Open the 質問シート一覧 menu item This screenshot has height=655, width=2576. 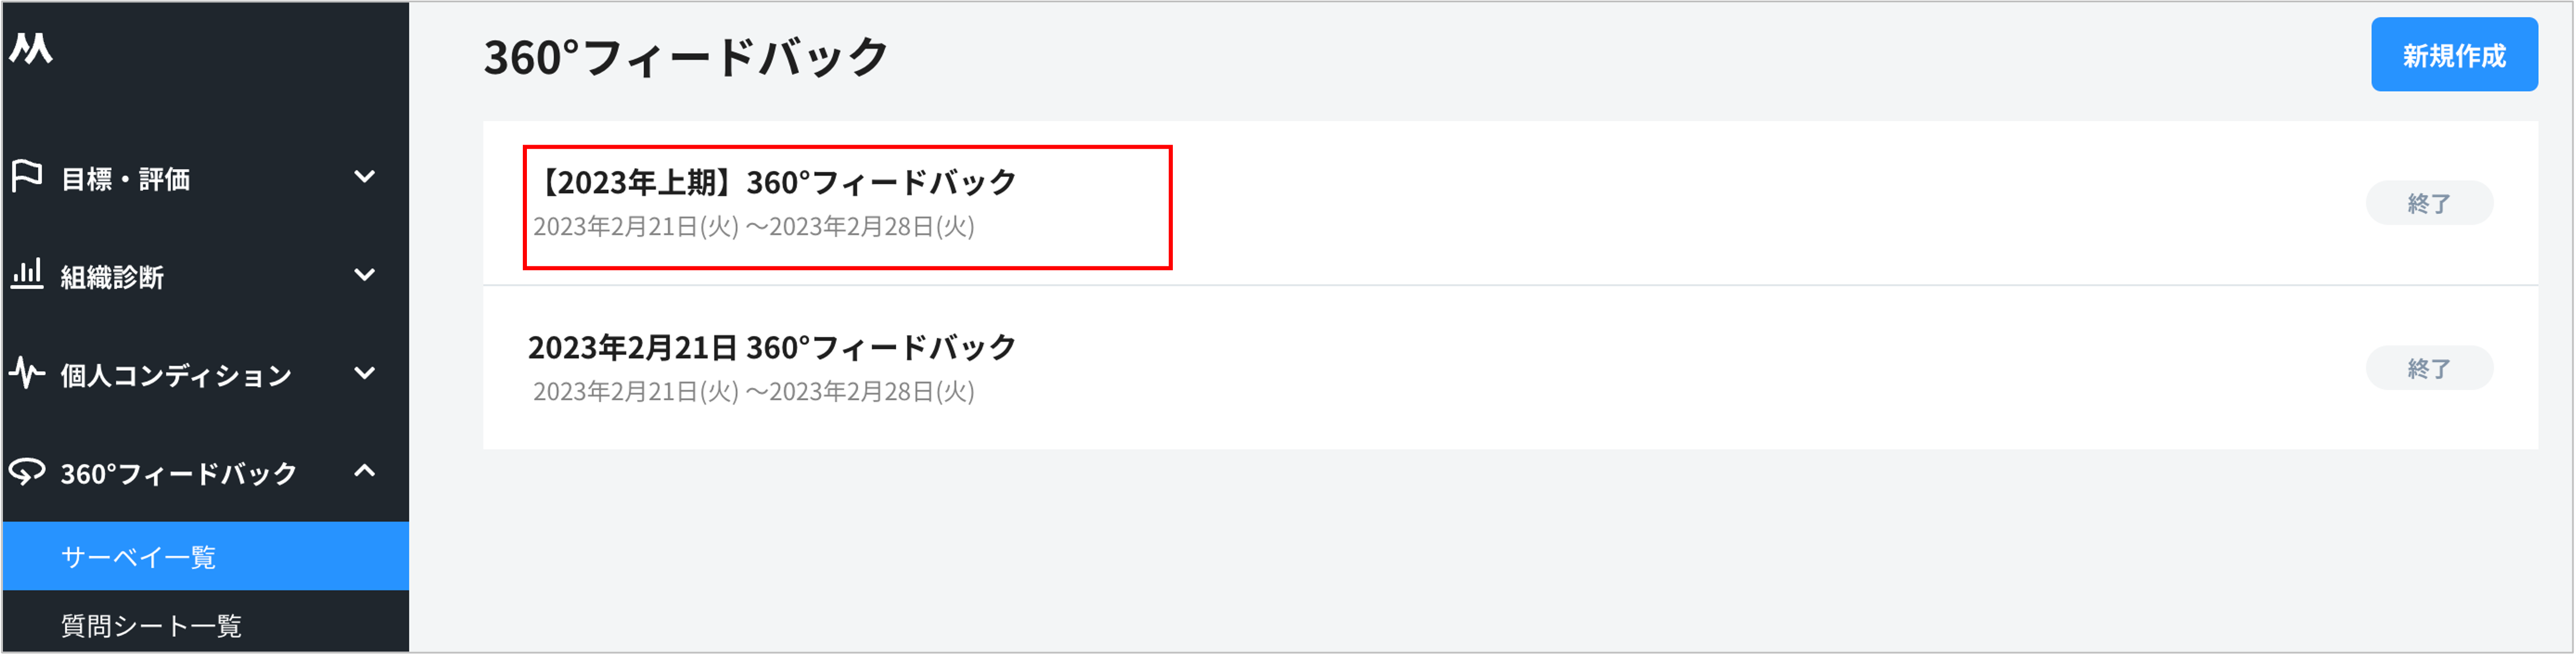151,626
